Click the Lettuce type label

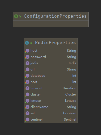coord(71,101)
